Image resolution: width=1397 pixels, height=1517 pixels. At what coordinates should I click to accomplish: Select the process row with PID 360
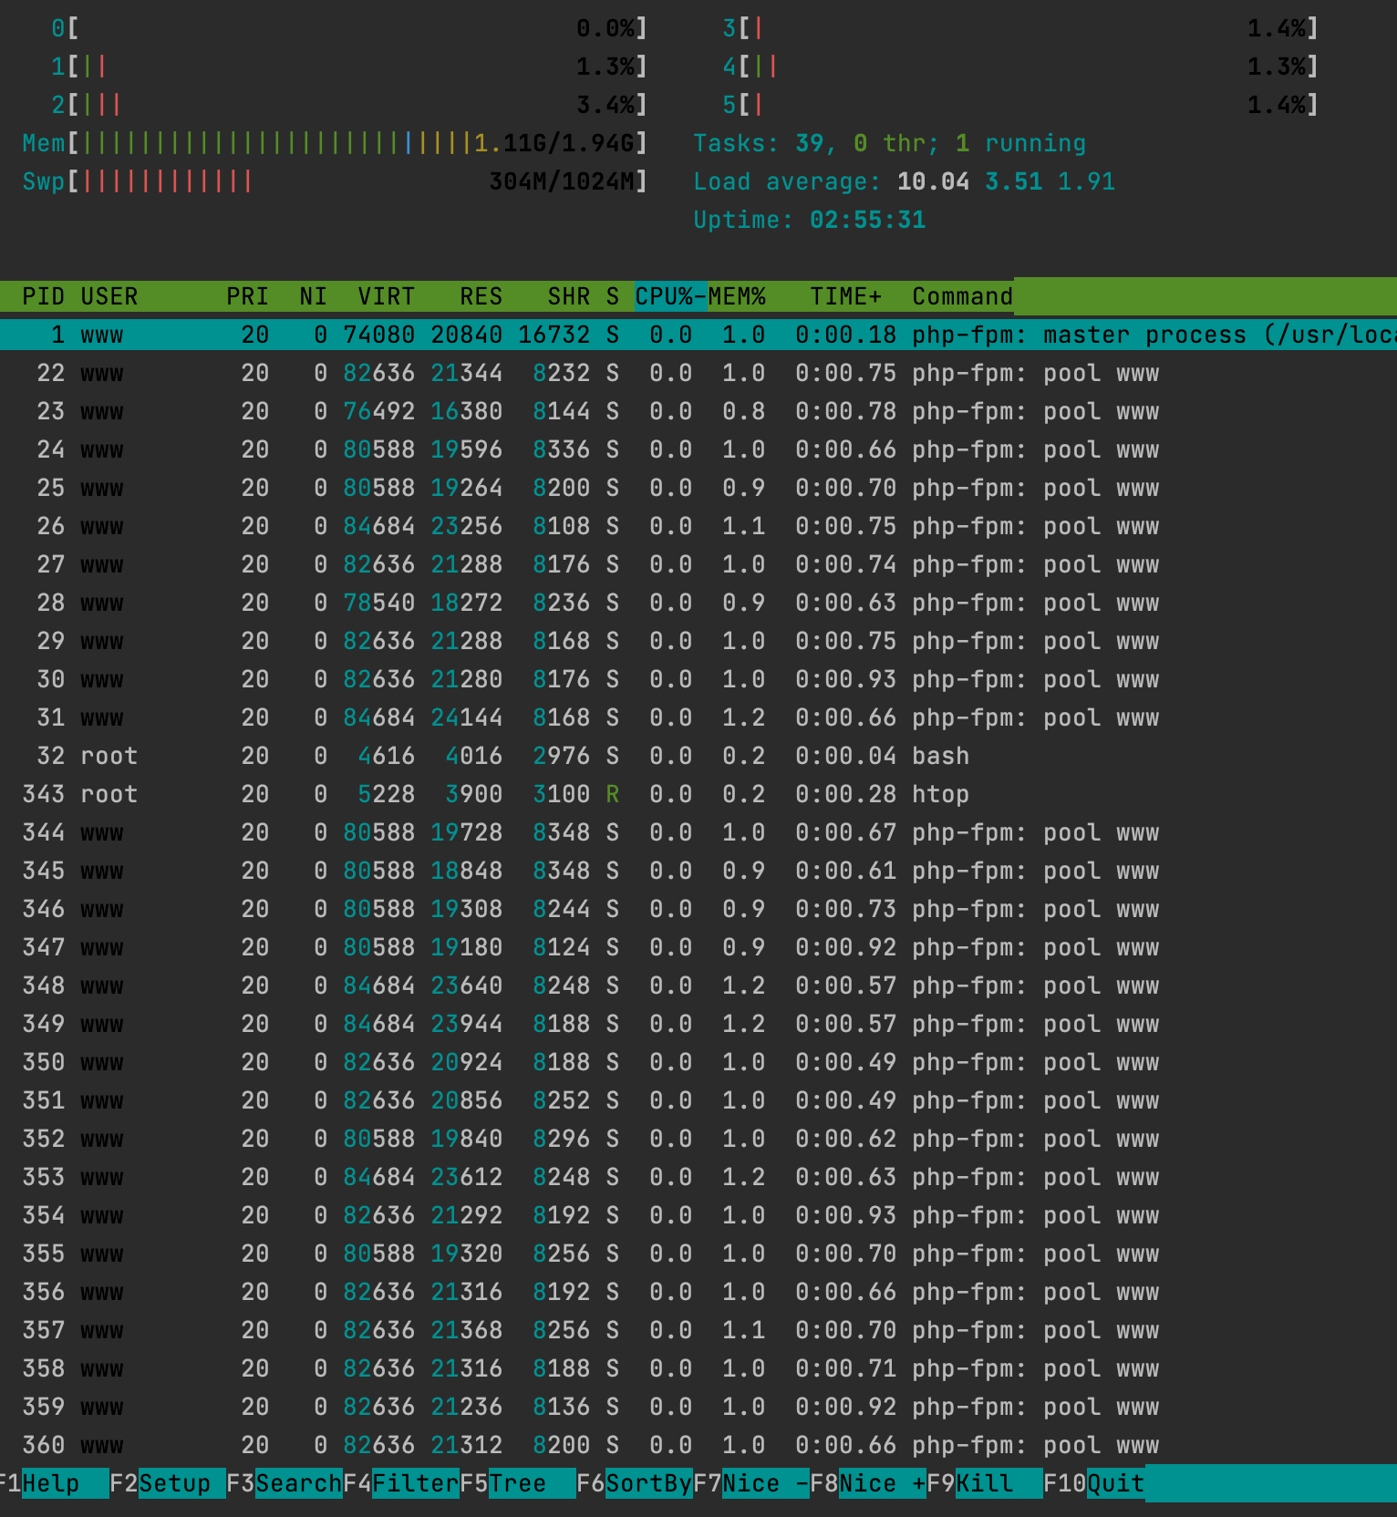[698, 1445]
